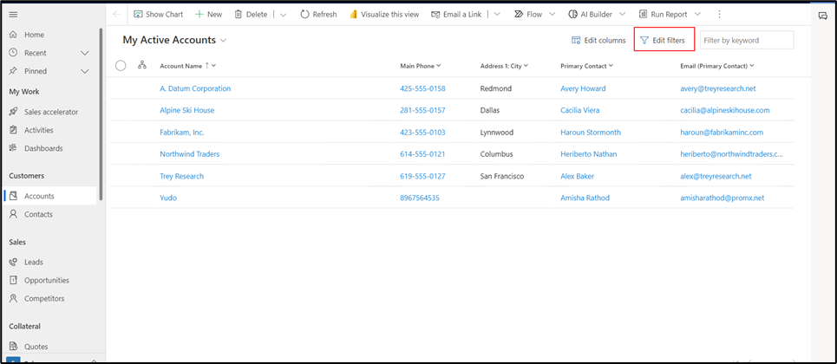Screen dimensions: 837x364
Task: Click the Filter by keyword field
Action: coord(746,41)
